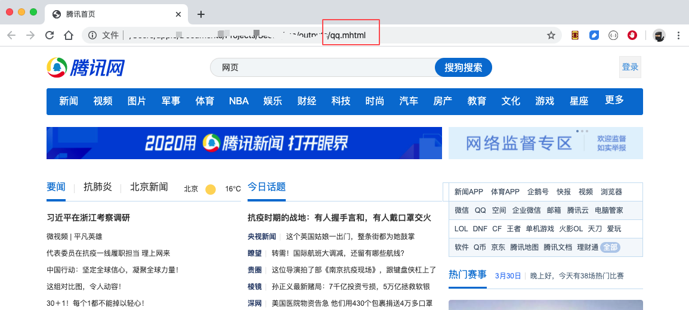Image resolution: width=689 pixels, height=310 pixels.
Task: Click the 央视新闻 source label
Action: pyautogui.click(x=262, y=237)
